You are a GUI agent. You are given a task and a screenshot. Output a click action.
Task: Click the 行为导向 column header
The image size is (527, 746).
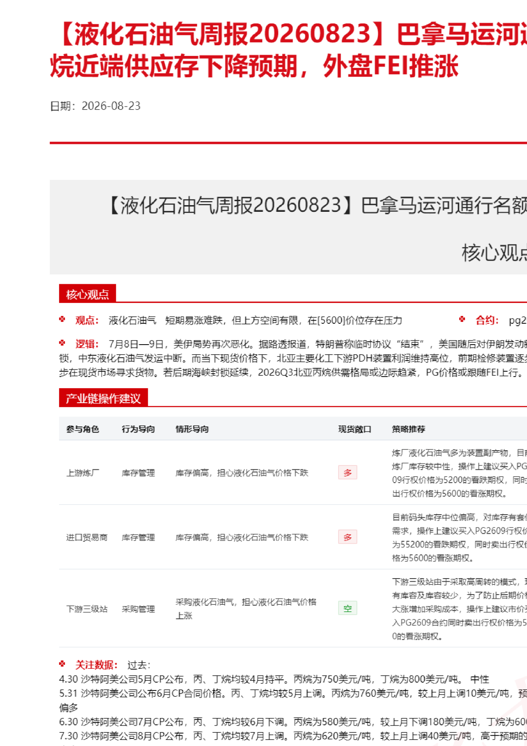pos(138,429)
